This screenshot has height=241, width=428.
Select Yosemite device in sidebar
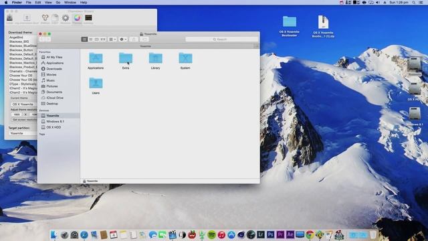tap(58, 116)
